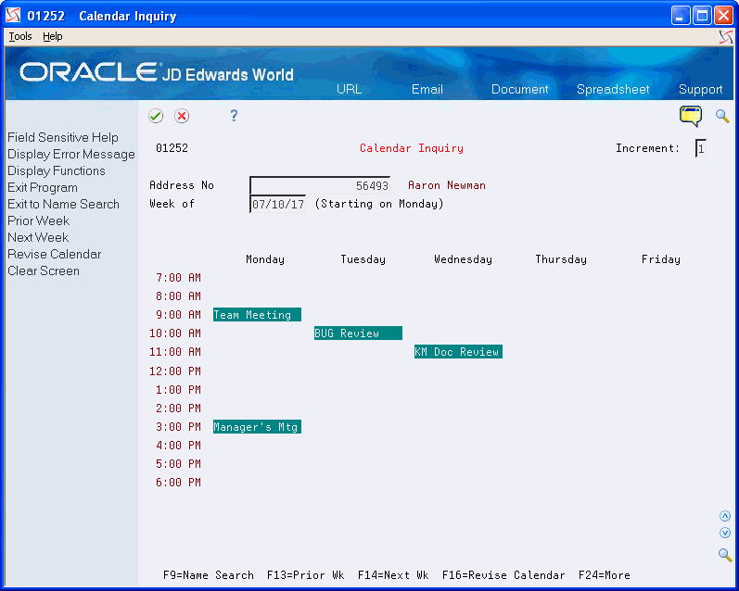This screenshot has height=591, width=739.
Task: Open the Document link in banner
Action: pyautogui.click(x=519, y=90)
